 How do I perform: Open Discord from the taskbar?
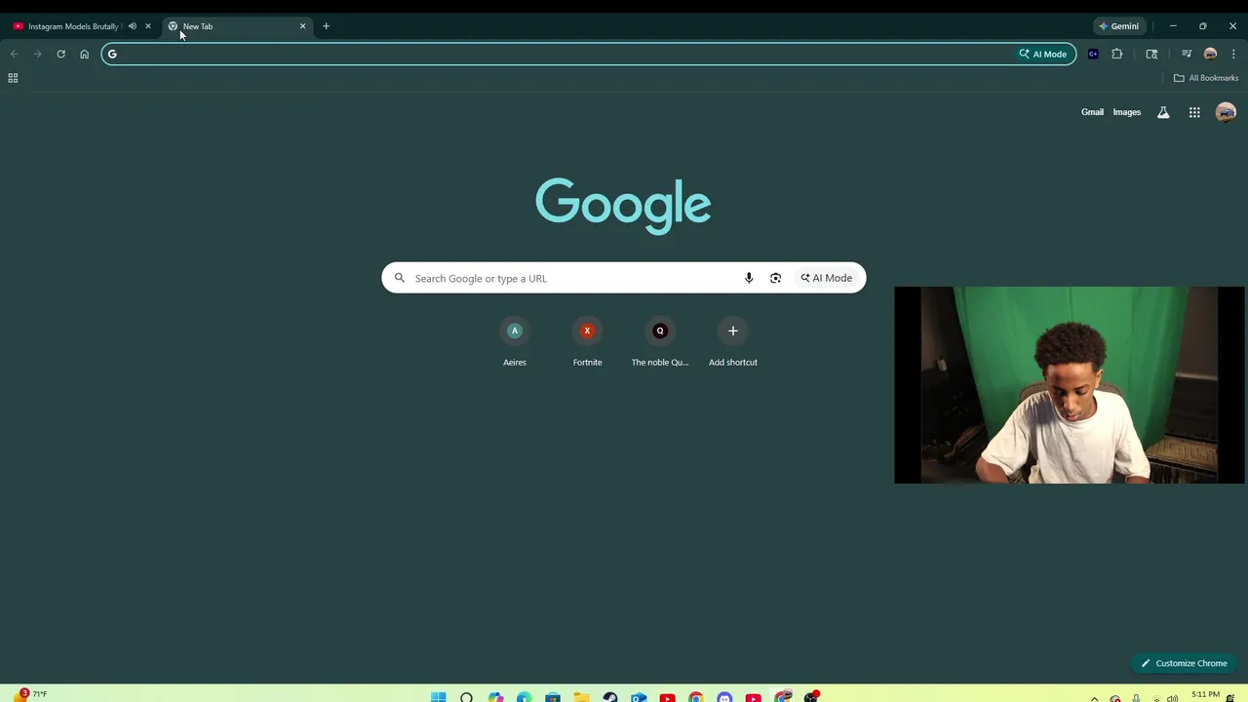724,697
